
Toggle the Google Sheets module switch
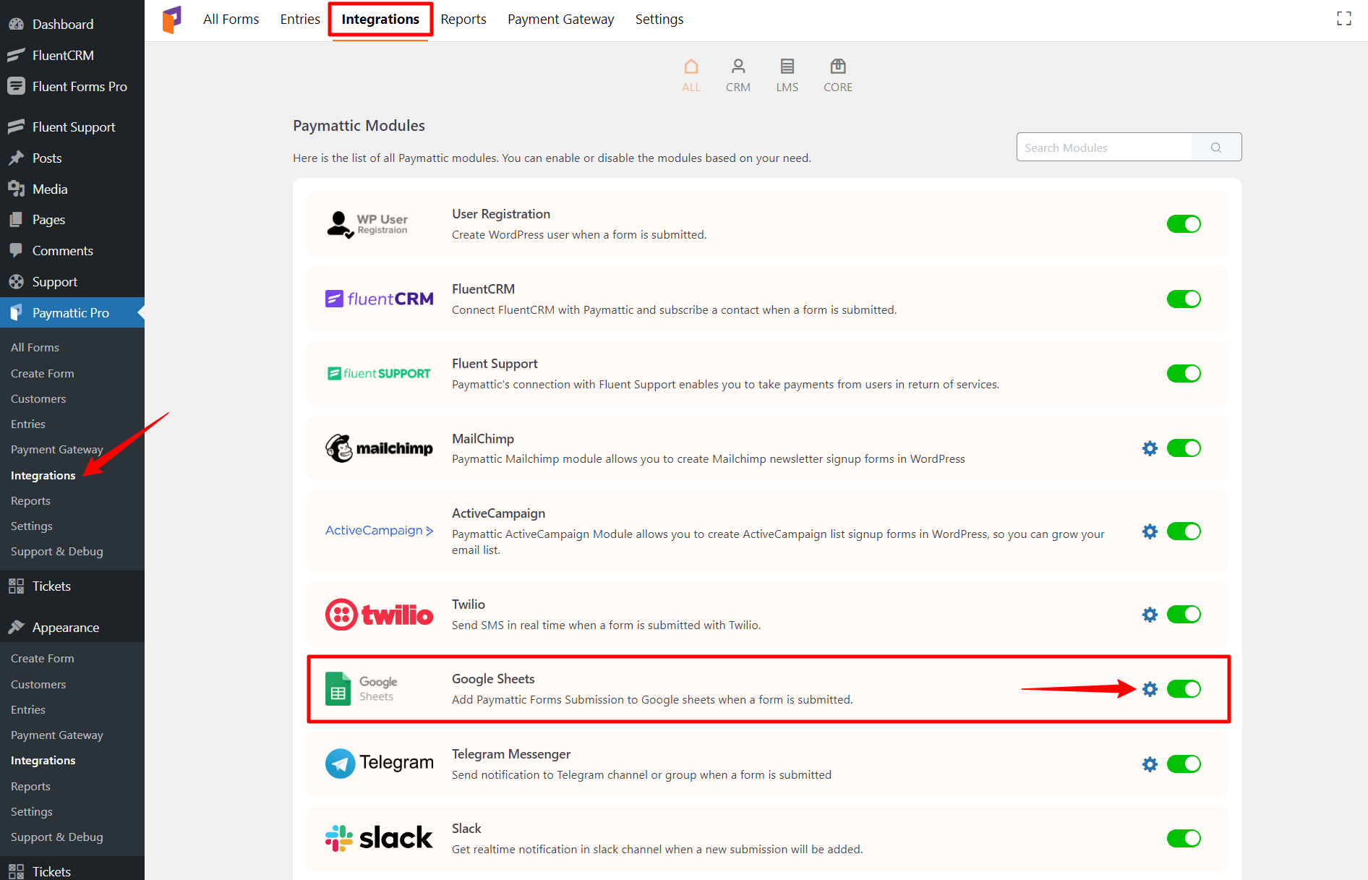point(1184,689)
